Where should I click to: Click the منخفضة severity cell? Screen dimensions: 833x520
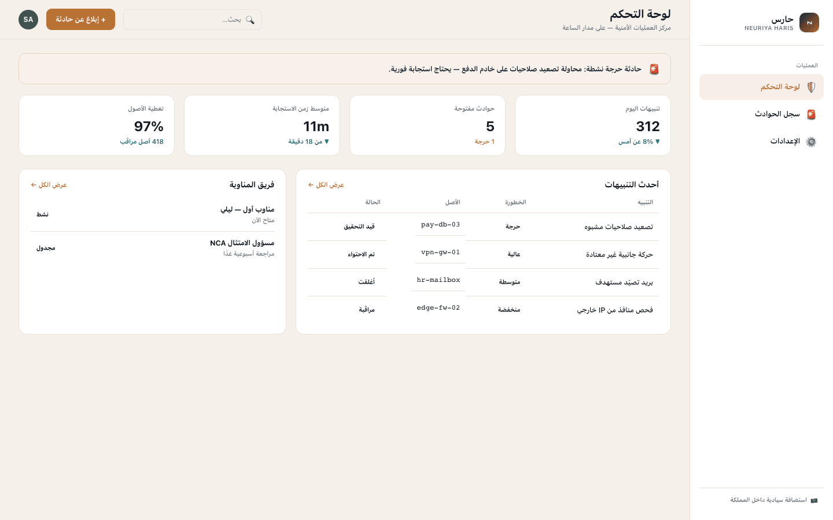509,310
